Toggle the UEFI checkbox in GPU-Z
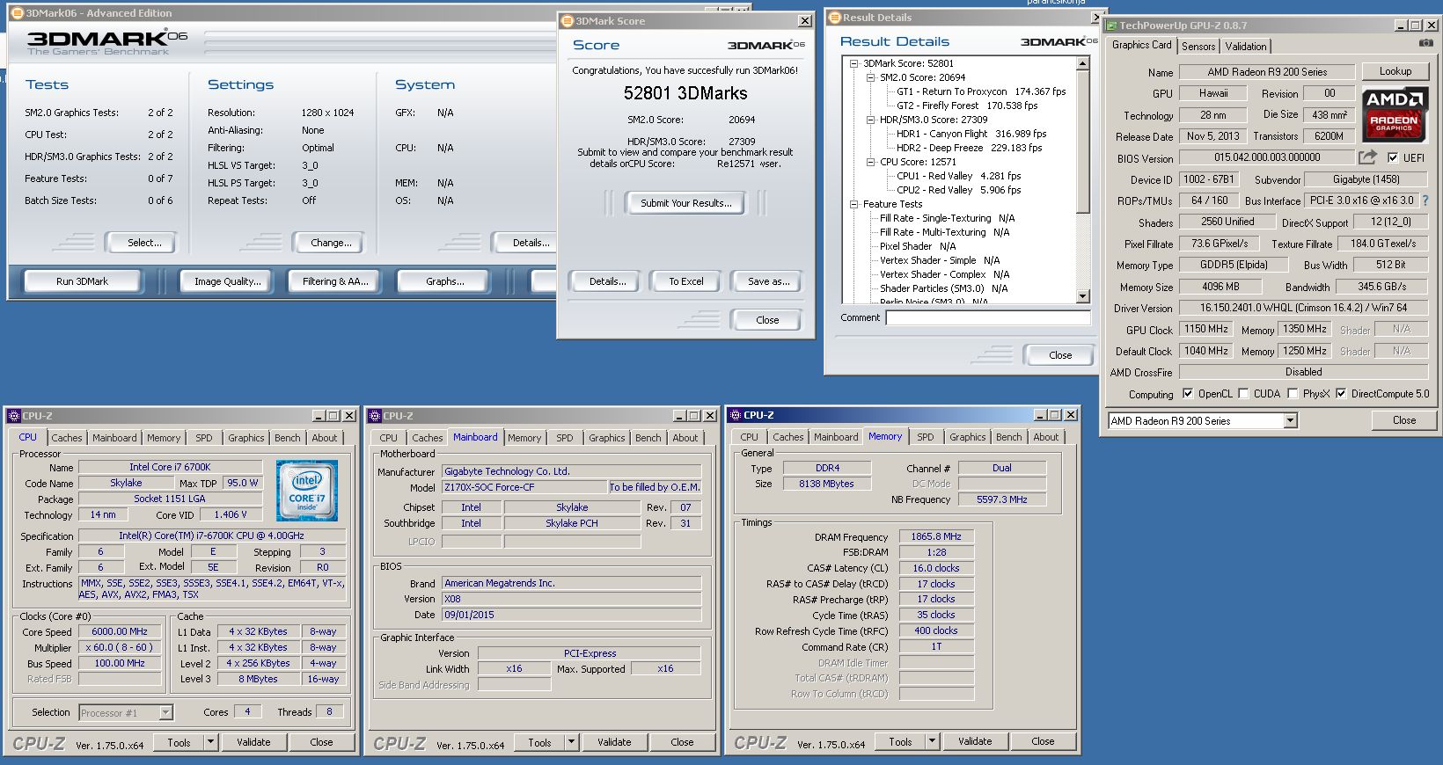Screen dimensions: 1443x765 pyautogui.click(x=1392, y=157)
